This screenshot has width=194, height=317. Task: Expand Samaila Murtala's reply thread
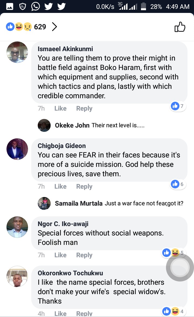coord(119,203)
